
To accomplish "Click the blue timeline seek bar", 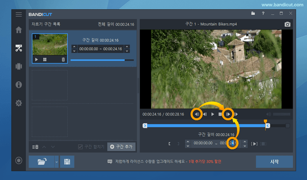I will 206,126.
